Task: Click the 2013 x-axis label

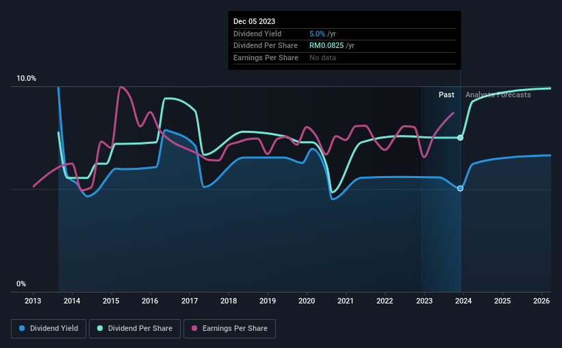Action: [x=33, y=301]
